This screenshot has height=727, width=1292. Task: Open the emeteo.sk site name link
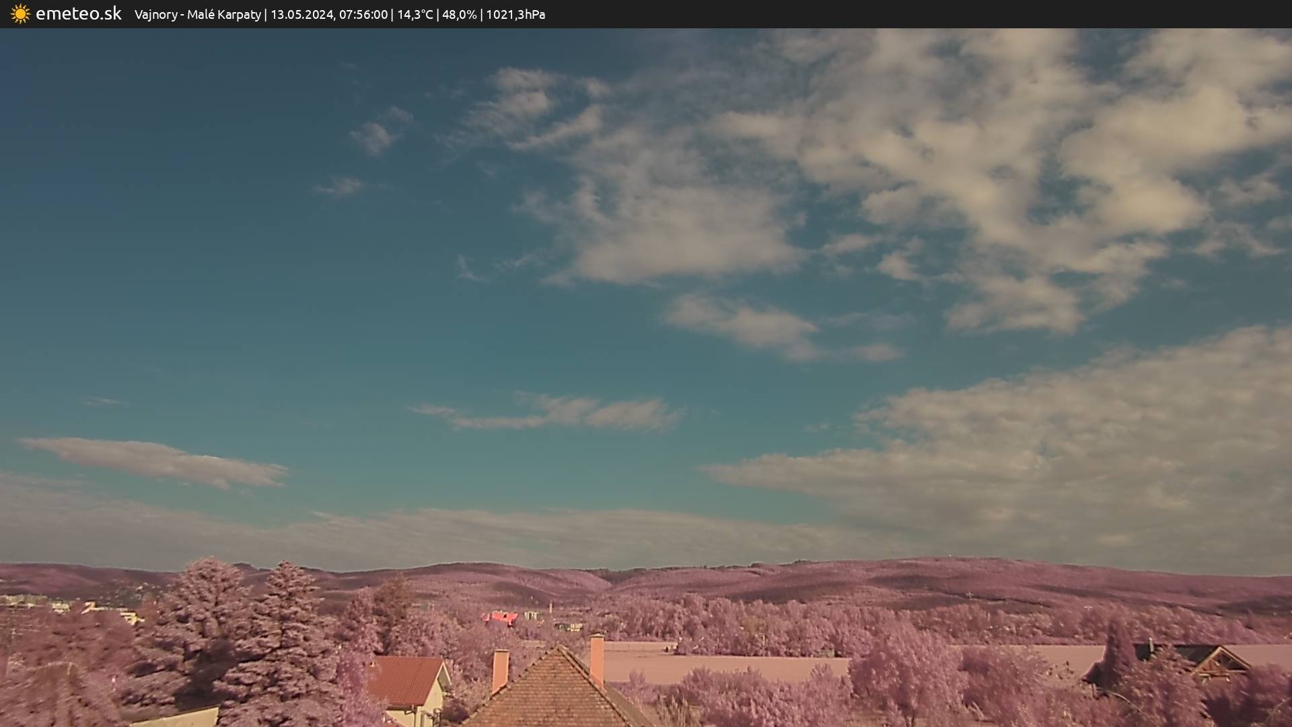pos(78,14)
